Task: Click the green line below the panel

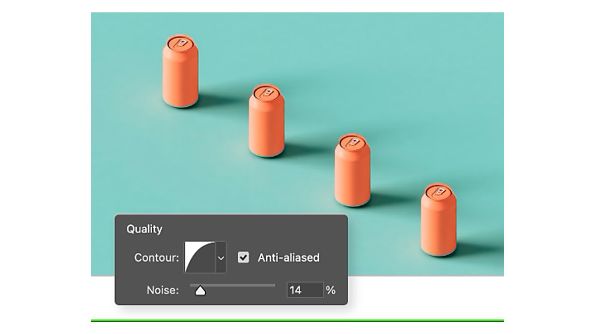Action: click(297, 321)
